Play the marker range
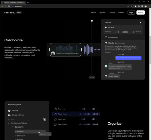 (106, 27)
